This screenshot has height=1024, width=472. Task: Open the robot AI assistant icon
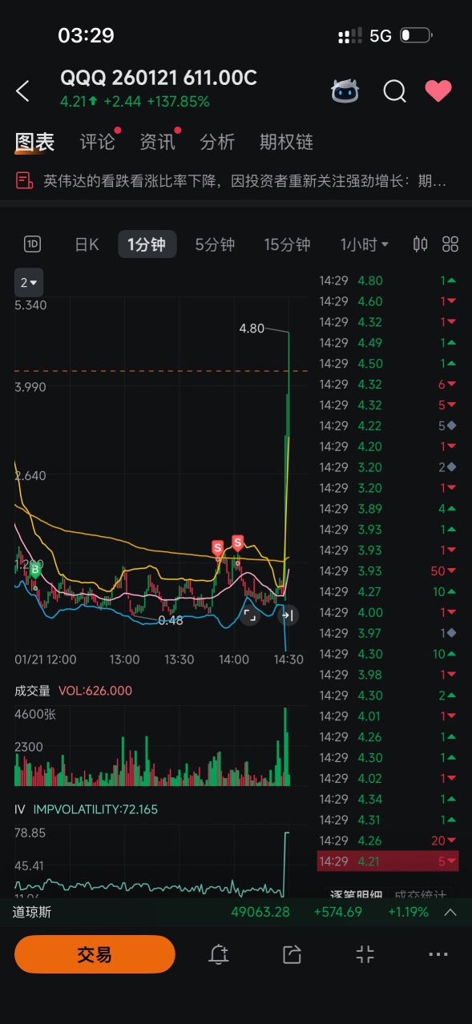pyautogui.click(x=345, y=91)
